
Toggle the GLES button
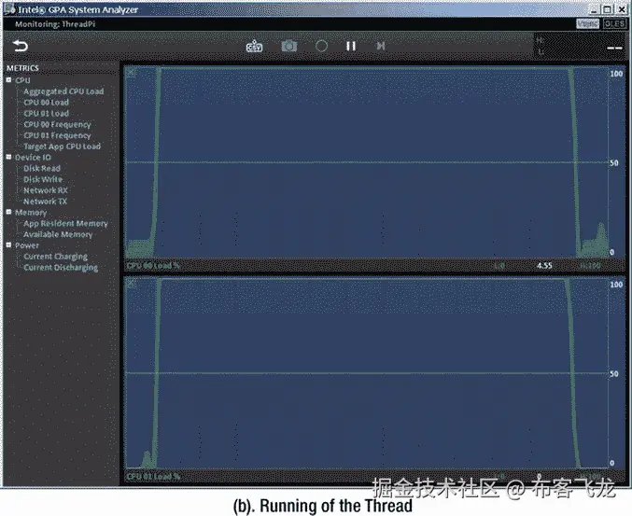pyautogui.click(x=614, y=23)
